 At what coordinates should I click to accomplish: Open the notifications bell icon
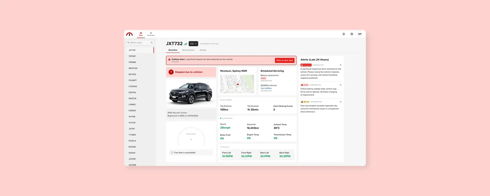[x=344, y=34]
